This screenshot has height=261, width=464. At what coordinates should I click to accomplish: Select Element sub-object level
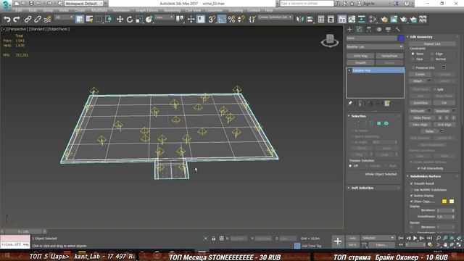pos(386,123)
